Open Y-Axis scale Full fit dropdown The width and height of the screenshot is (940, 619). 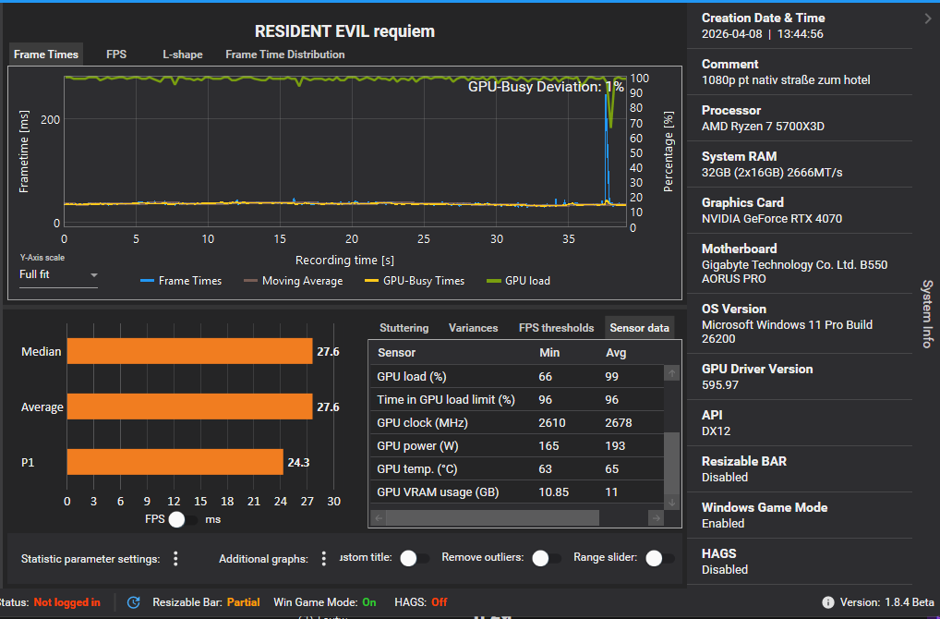[58, 274]
